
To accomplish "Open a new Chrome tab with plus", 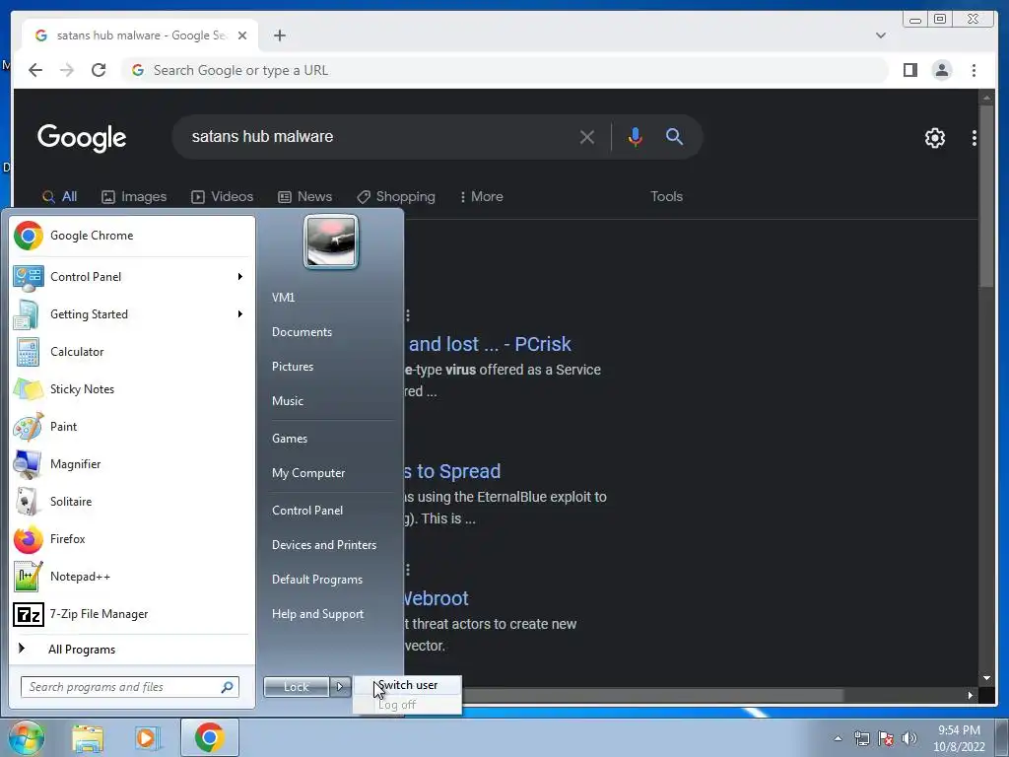I will click(x=279, y=35).
